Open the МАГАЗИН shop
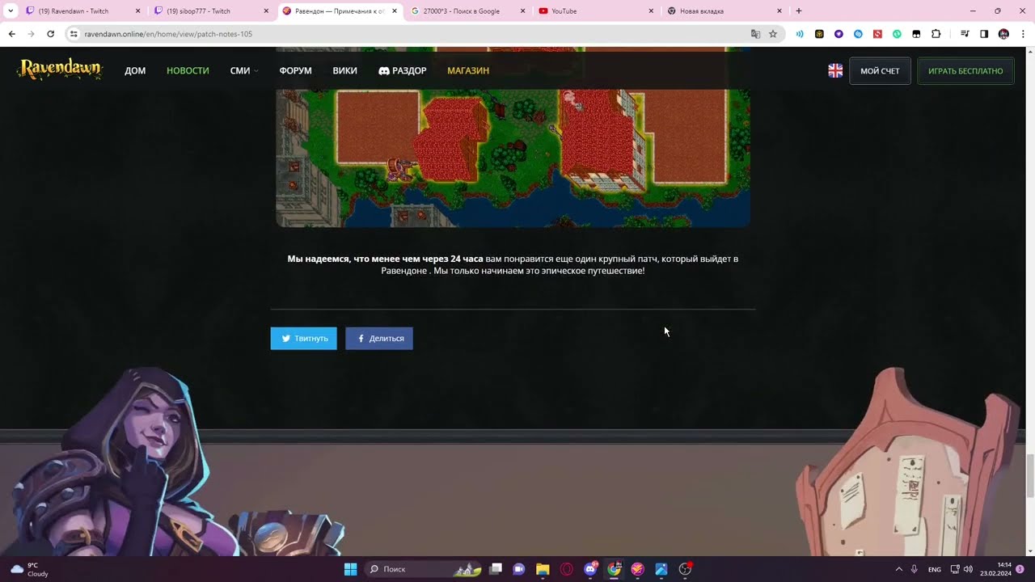 tap(468, 71)
